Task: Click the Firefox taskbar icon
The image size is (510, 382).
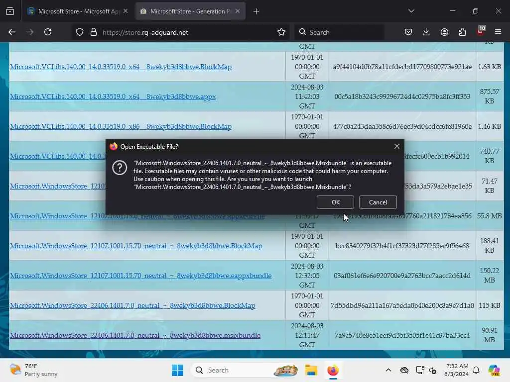Action: 333,370
